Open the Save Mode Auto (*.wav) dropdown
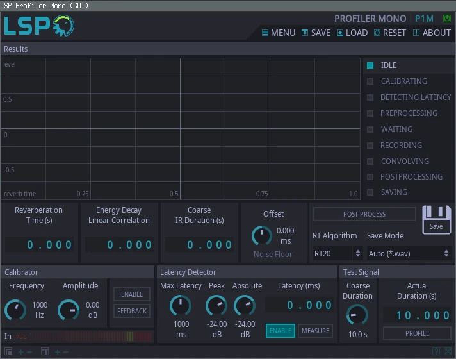Image resolution: width=456 pixels, height=359 pixels. click(409, 254)
